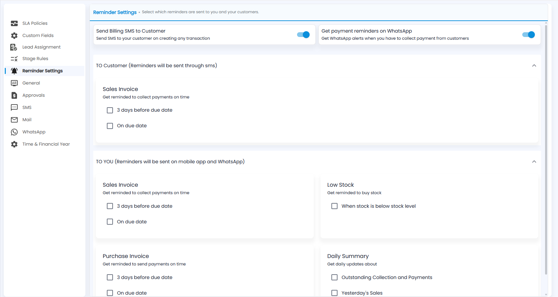Viewport: 558px width, 297px height.
Task: Collapse the TO Customer reminders section
Action: pyautogui.click(x=534, y=66)
